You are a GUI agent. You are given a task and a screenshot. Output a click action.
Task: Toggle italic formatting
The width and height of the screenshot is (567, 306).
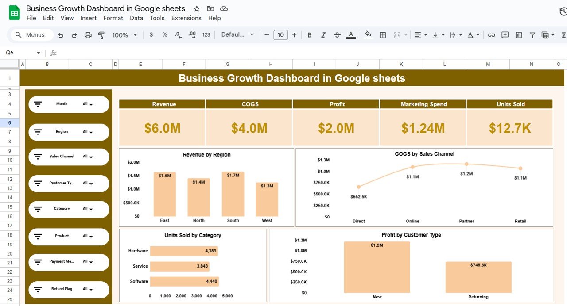tap(323, 34)
